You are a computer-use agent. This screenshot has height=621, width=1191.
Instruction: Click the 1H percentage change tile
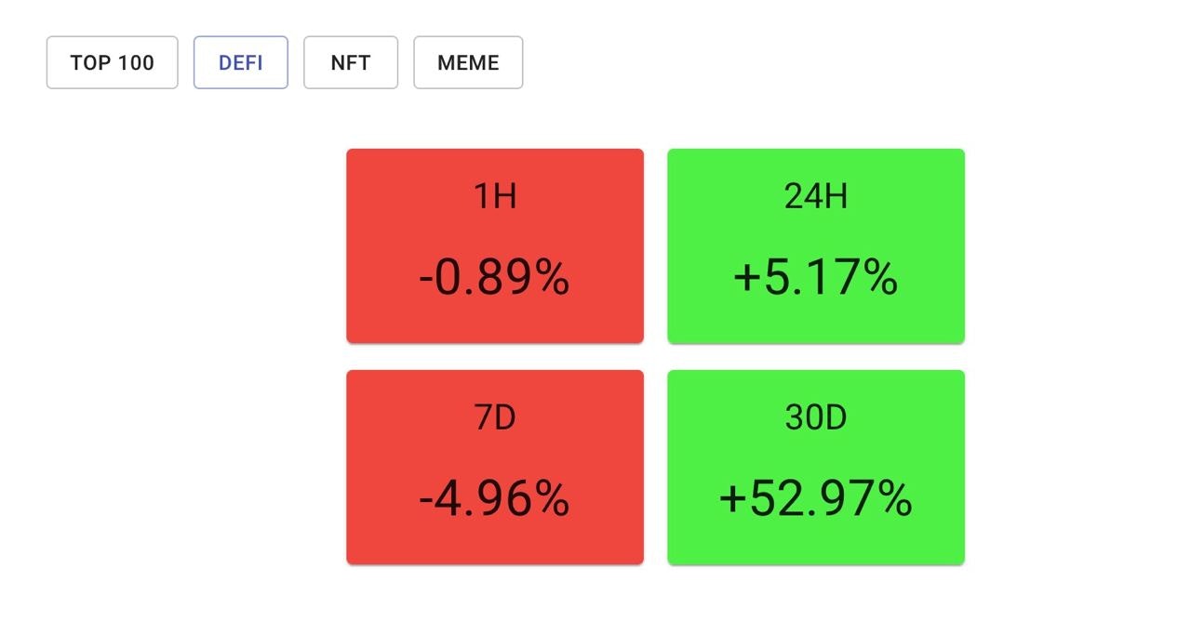coord(494,245)
